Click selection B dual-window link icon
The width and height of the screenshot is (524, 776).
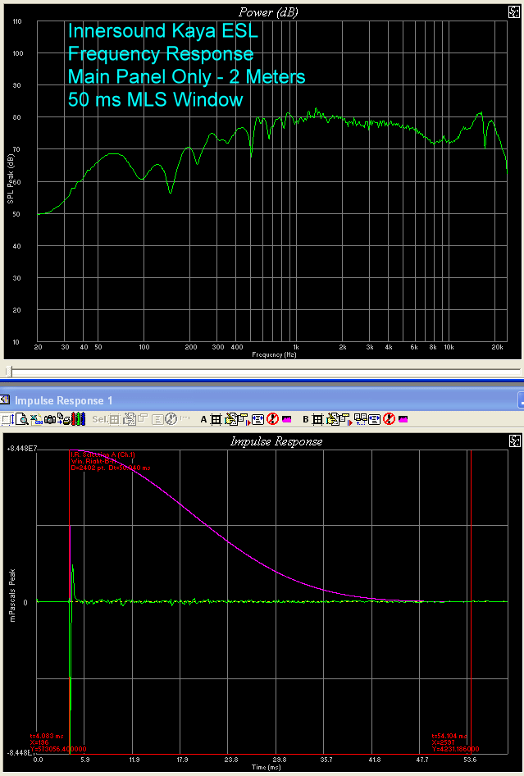(360, 419)
